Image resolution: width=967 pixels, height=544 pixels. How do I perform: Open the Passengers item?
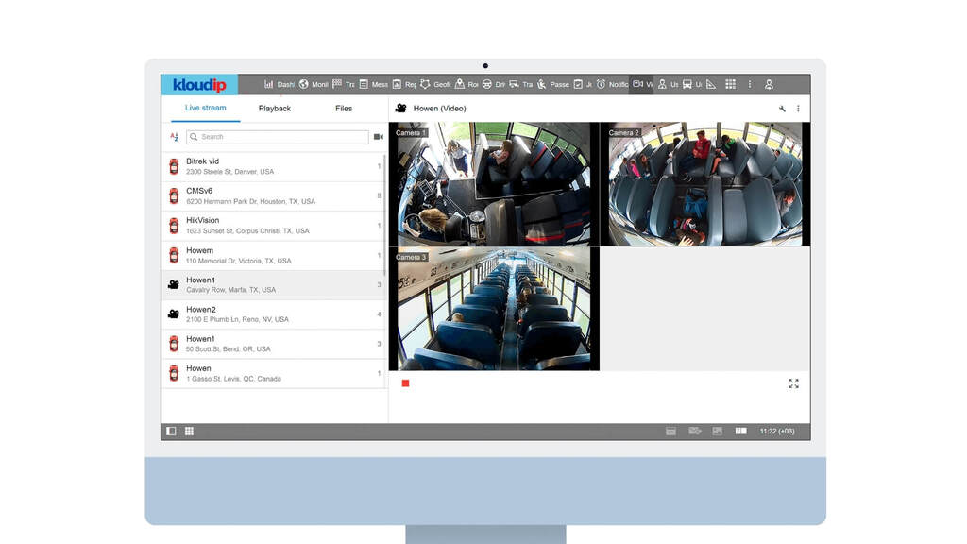tap(553, 84)
